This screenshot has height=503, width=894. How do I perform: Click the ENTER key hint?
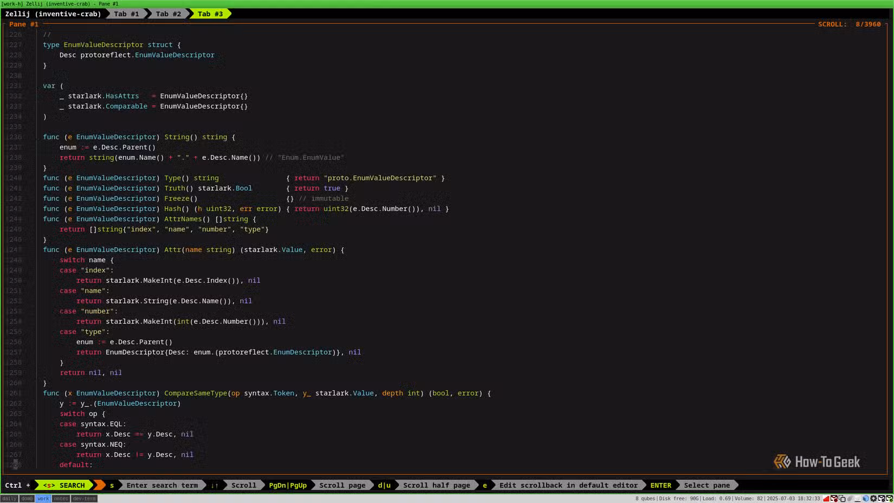click(661, 486)
